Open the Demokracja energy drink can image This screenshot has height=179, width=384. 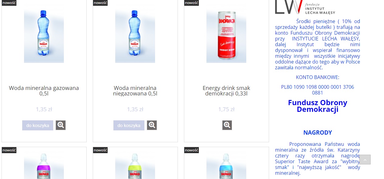tap(226, 33)
